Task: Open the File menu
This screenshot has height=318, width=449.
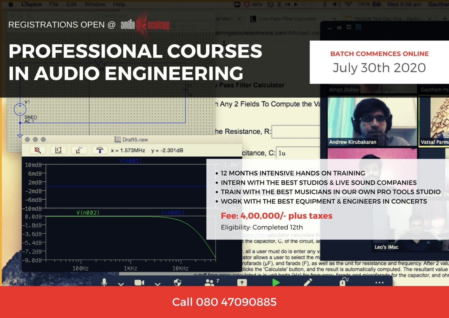Action: pyautogui.click(x=54, y=4)
